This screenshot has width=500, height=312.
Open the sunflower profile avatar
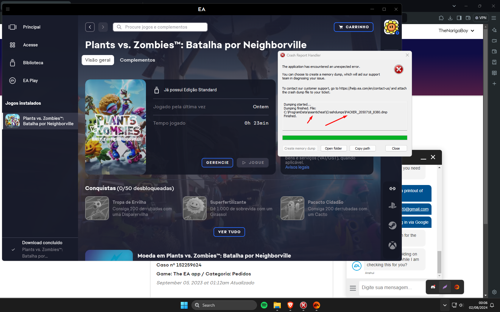(x=391, y=27)
